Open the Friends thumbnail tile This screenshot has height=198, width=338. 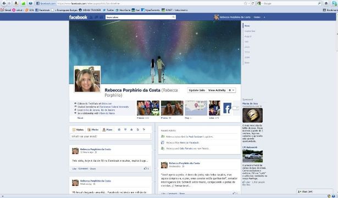(x=148, y=108)
